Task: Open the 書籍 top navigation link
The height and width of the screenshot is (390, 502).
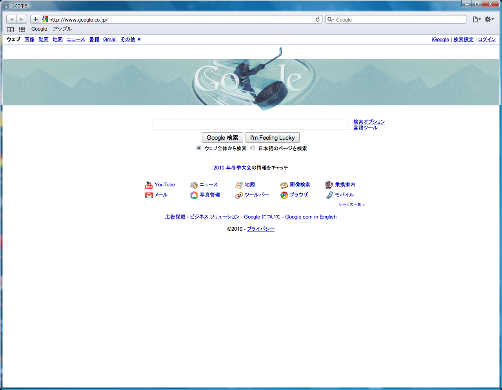Action: tap(94, 40)
